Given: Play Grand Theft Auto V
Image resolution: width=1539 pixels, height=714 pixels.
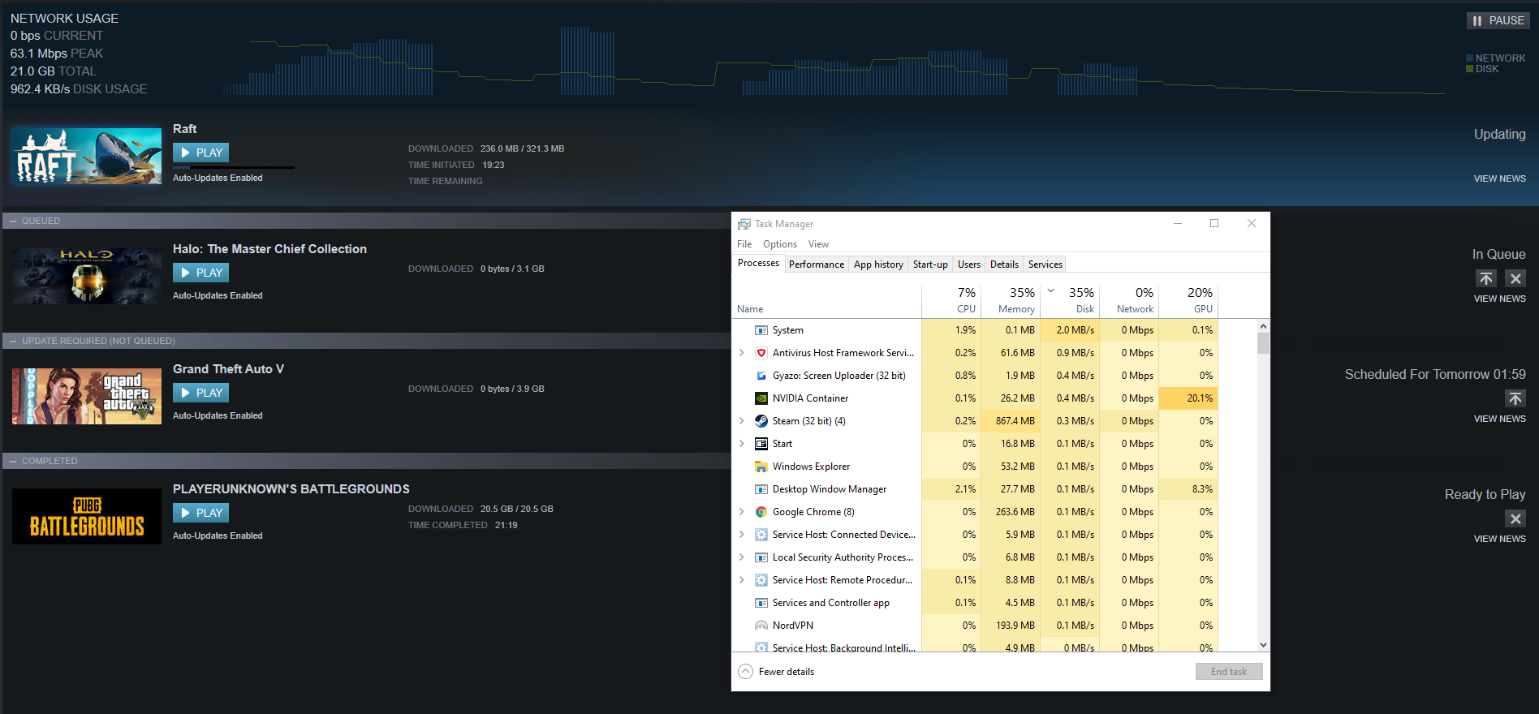Looking at the screenshot, I should pyautogui.click(x=200, y=393).
